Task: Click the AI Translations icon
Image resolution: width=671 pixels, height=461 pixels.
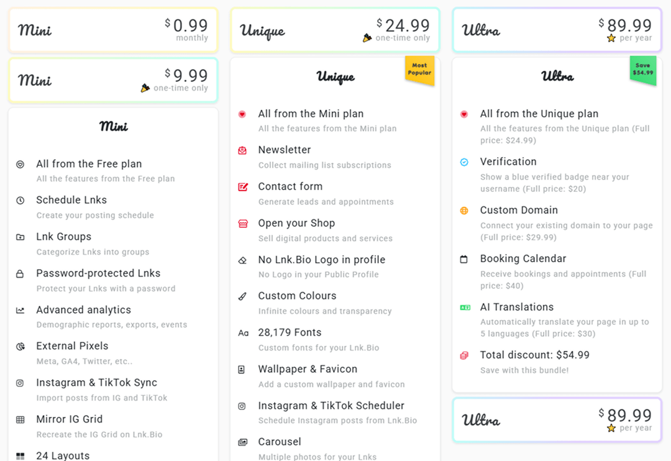Action: [464, 307]
